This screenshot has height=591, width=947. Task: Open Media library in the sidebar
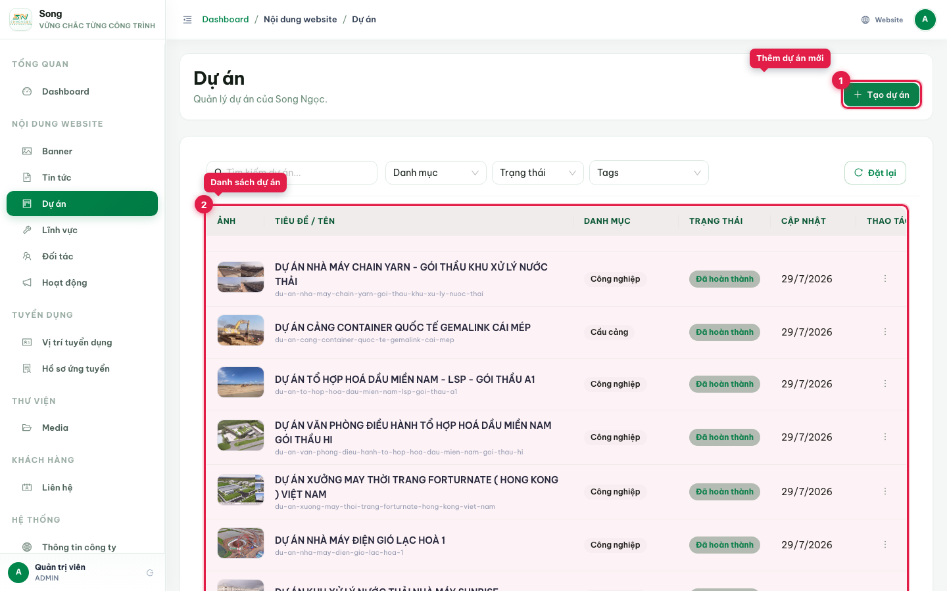pos(82,428)
